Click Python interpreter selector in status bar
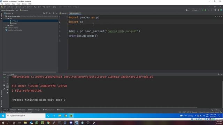Screen dimensions: 223x125 click(x=209, y=112)
